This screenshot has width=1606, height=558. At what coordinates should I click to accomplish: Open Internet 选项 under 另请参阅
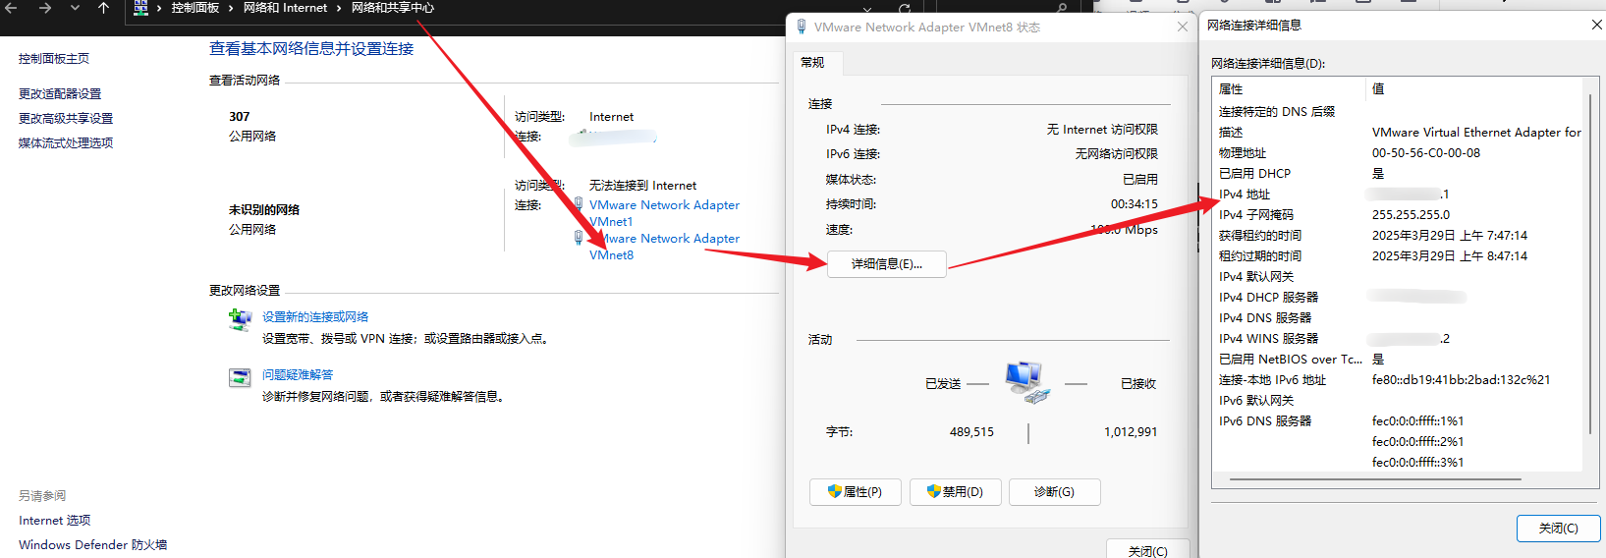pos(54,521)
